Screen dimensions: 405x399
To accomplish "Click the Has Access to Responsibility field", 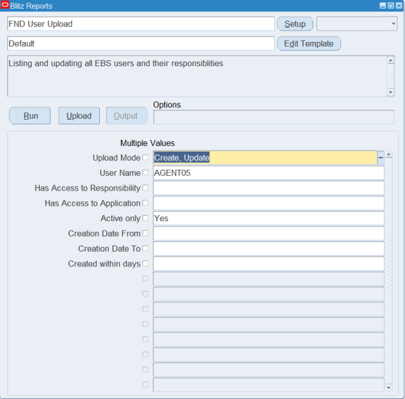I will tap(269, 188).
